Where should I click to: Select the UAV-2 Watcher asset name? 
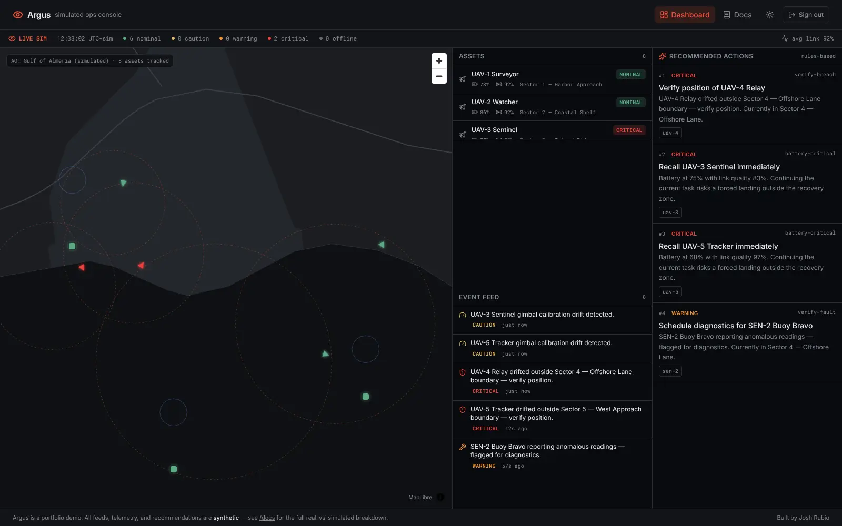(x=494, y=102)
